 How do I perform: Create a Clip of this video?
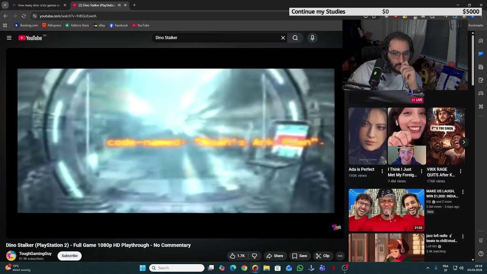(x=323, y=256)
